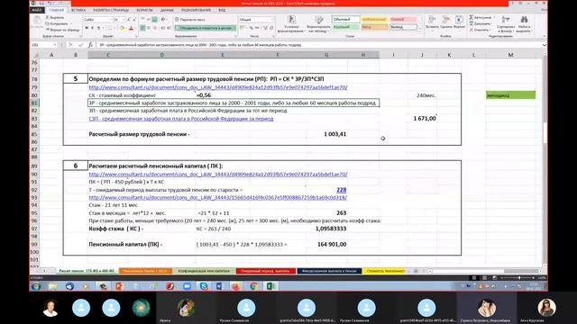Click the Fill Color bucket icon
The image size is (577, 324).
122,28
